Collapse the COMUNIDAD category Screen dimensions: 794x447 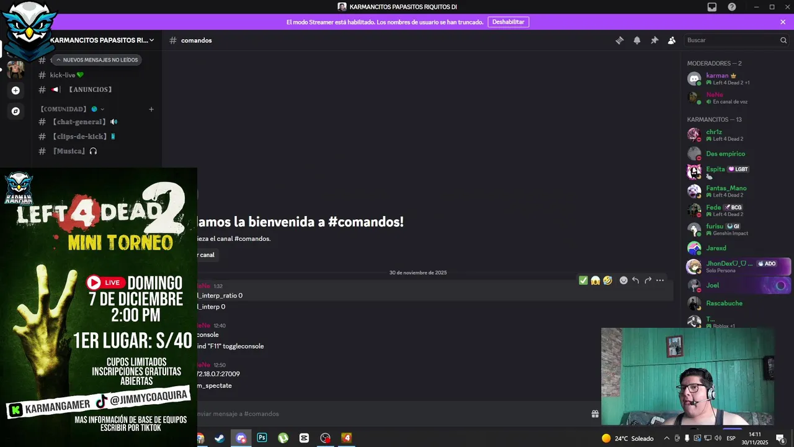click(73, 109)
